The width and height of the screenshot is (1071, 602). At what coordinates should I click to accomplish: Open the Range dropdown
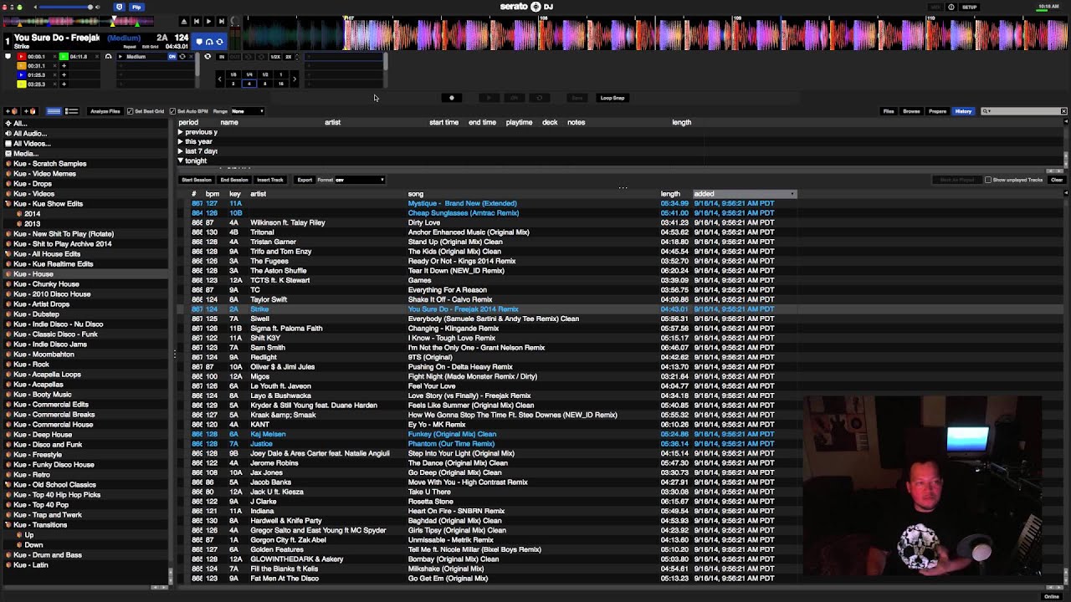[248, 111]
